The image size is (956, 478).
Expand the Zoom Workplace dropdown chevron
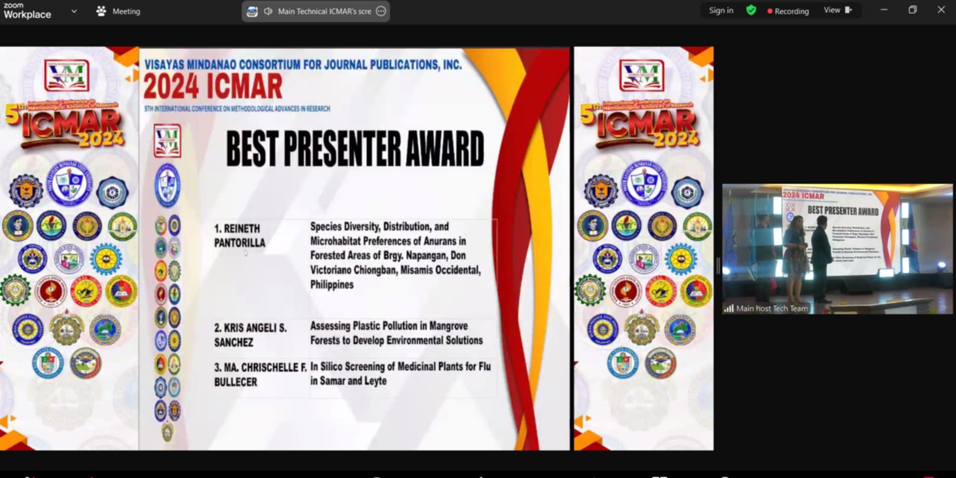pos(74,11)
